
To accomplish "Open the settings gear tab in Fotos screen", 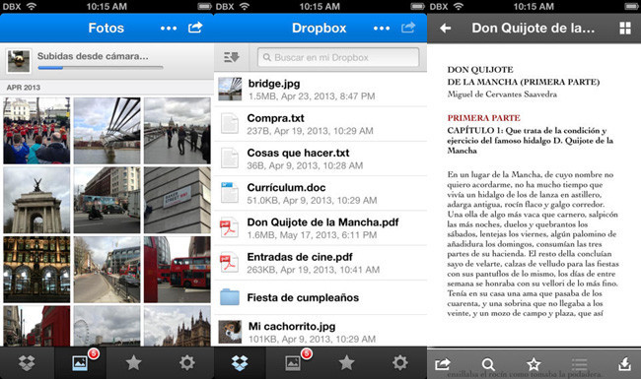I will (186, 362).
